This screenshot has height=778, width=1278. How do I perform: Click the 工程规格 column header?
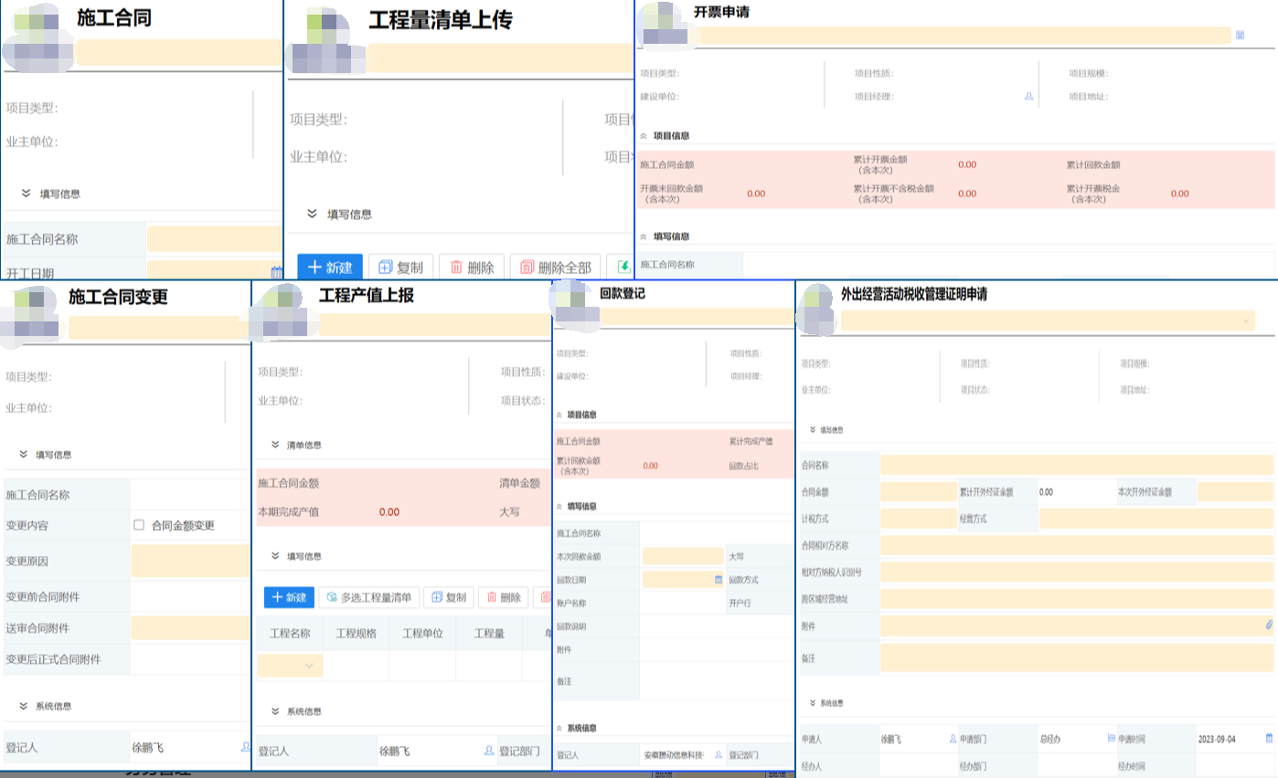(357, 633)
